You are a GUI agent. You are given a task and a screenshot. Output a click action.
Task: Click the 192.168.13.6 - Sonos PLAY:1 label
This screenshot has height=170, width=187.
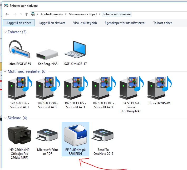[x=19, y=105]
